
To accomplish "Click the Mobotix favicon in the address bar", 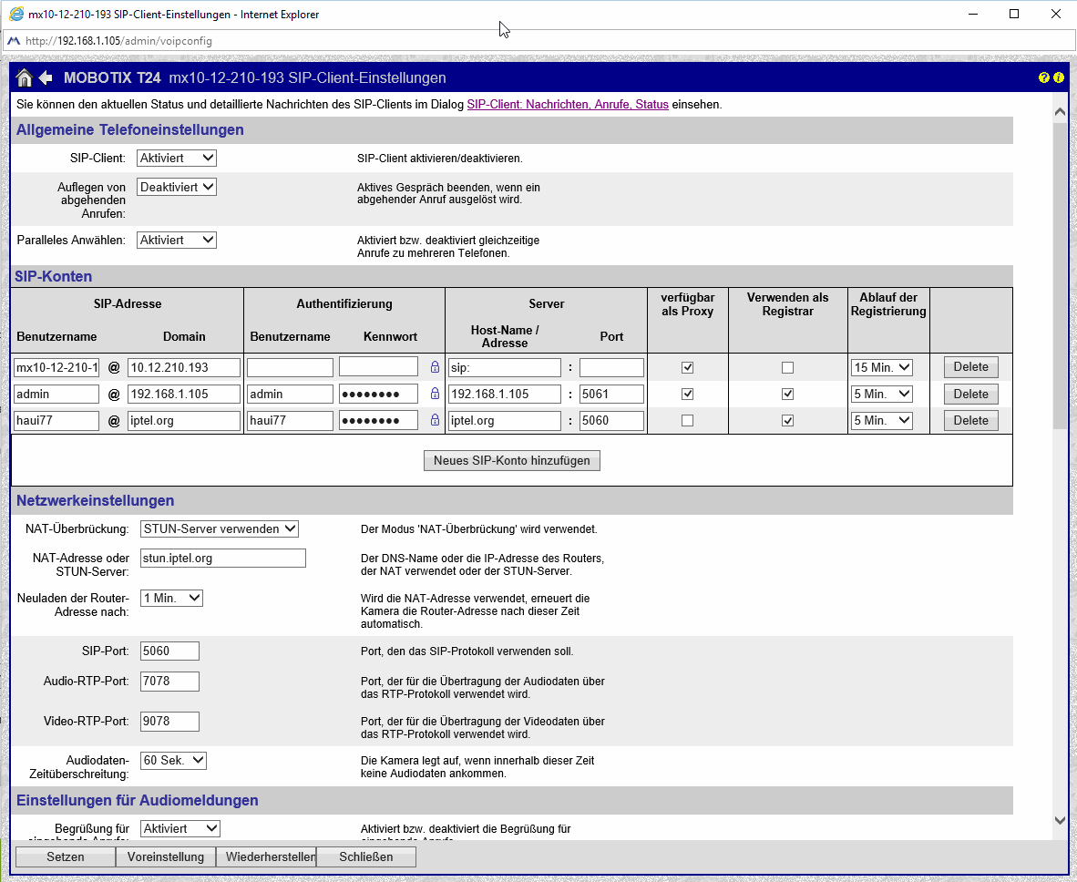I will point(14,40).
